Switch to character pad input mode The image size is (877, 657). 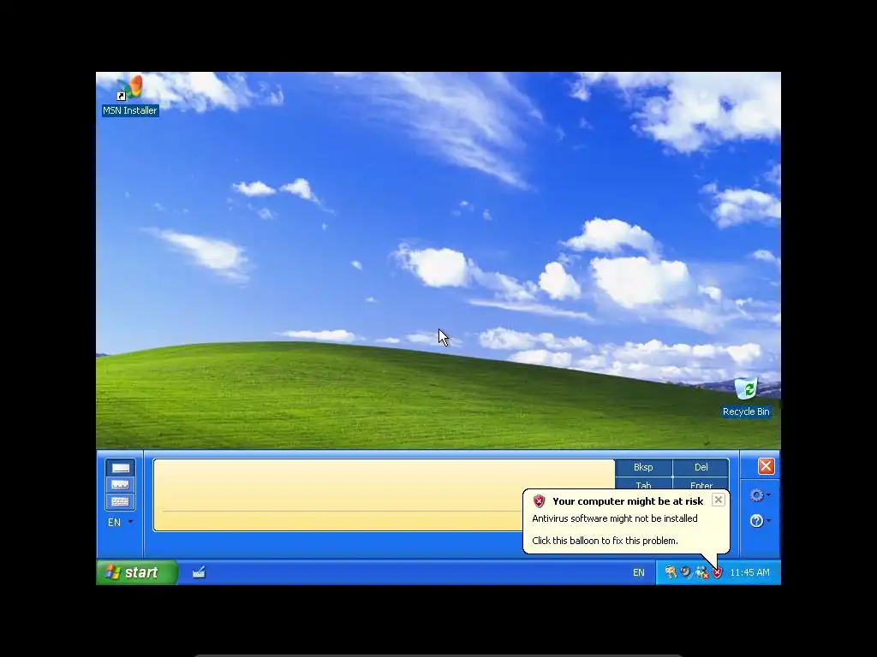(x=120, y=484)
